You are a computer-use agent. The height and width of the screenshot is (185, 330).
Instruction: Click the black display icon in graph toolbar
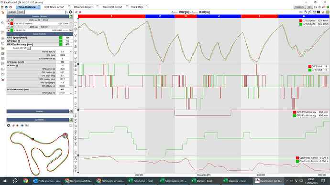319,12
